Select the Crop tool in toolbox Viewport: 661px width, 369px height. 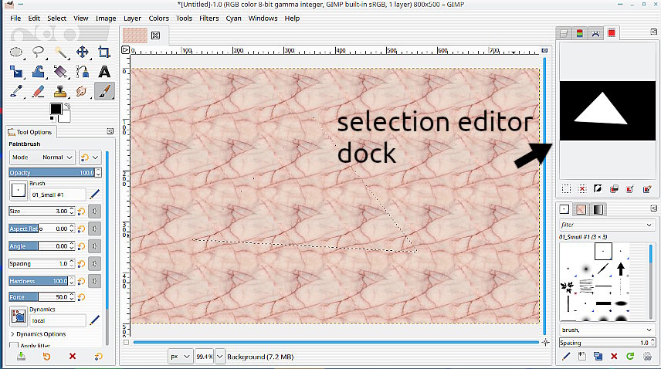(104, 52)
